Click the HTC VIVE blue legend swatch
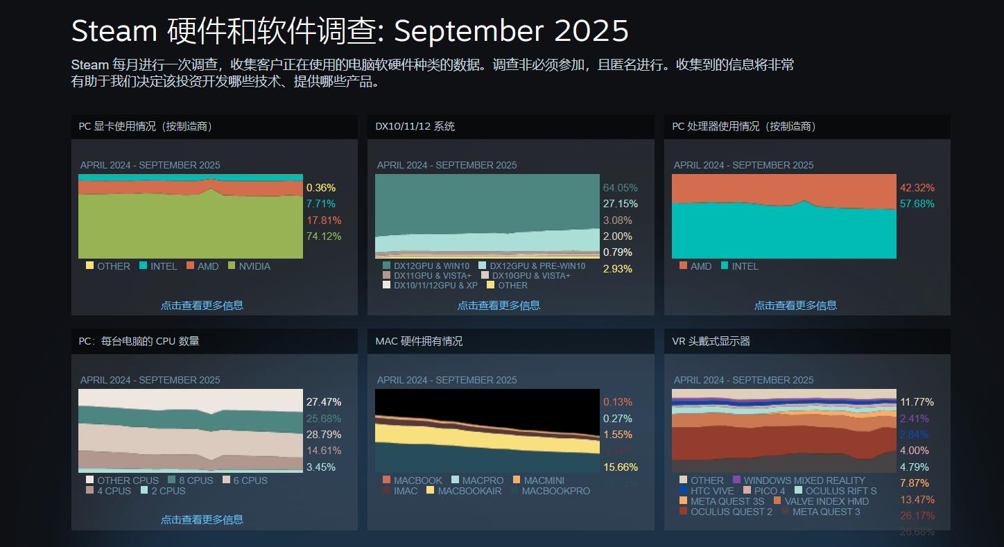This screenshot has width=1004, height=547. [684, 490]
